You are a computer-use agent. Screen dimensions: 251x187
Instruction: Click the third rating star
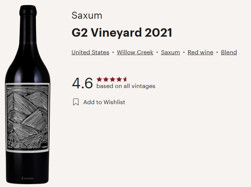112,79
